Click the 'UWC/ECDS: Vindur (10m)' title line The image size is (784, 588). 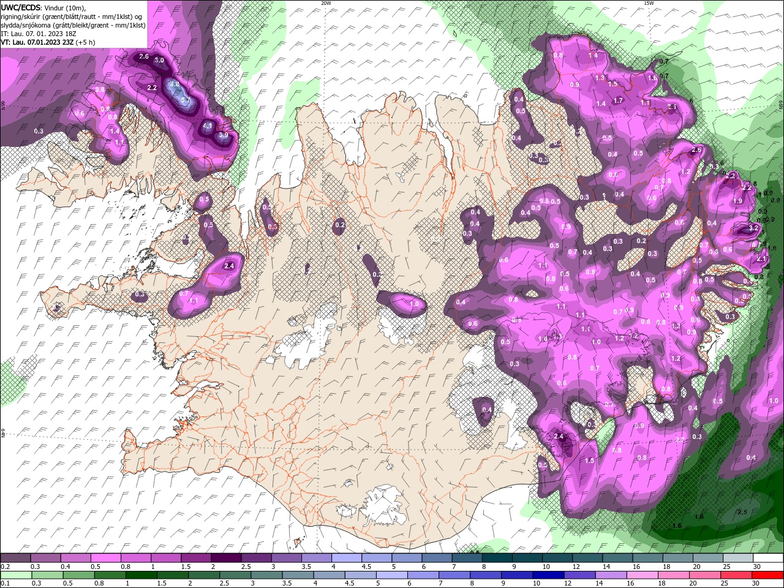click(43, 7)
